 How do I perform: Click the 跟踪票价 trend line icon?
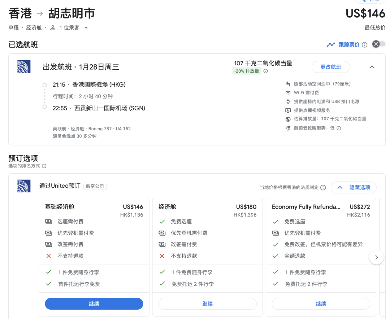(x=330, y=45)
